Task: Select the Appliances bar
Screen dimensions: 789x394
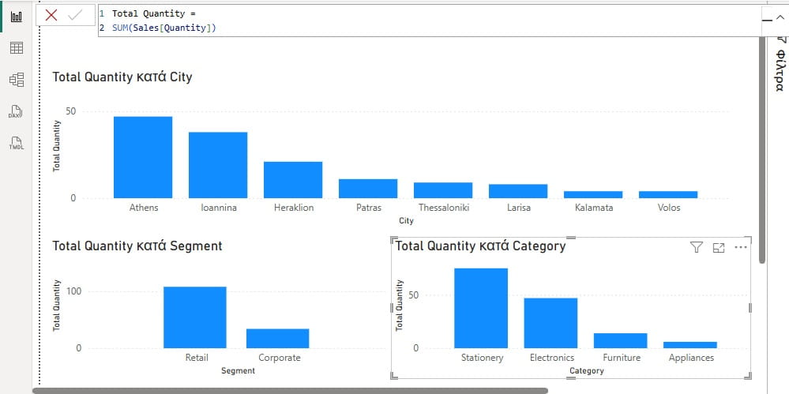Action: pos(689,345)
